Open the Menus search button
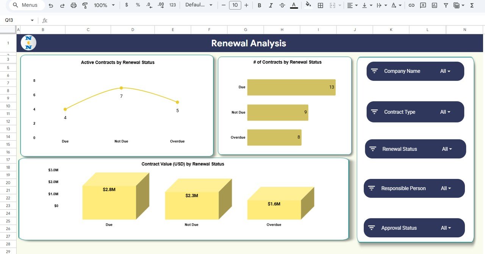 coord(24,5)
